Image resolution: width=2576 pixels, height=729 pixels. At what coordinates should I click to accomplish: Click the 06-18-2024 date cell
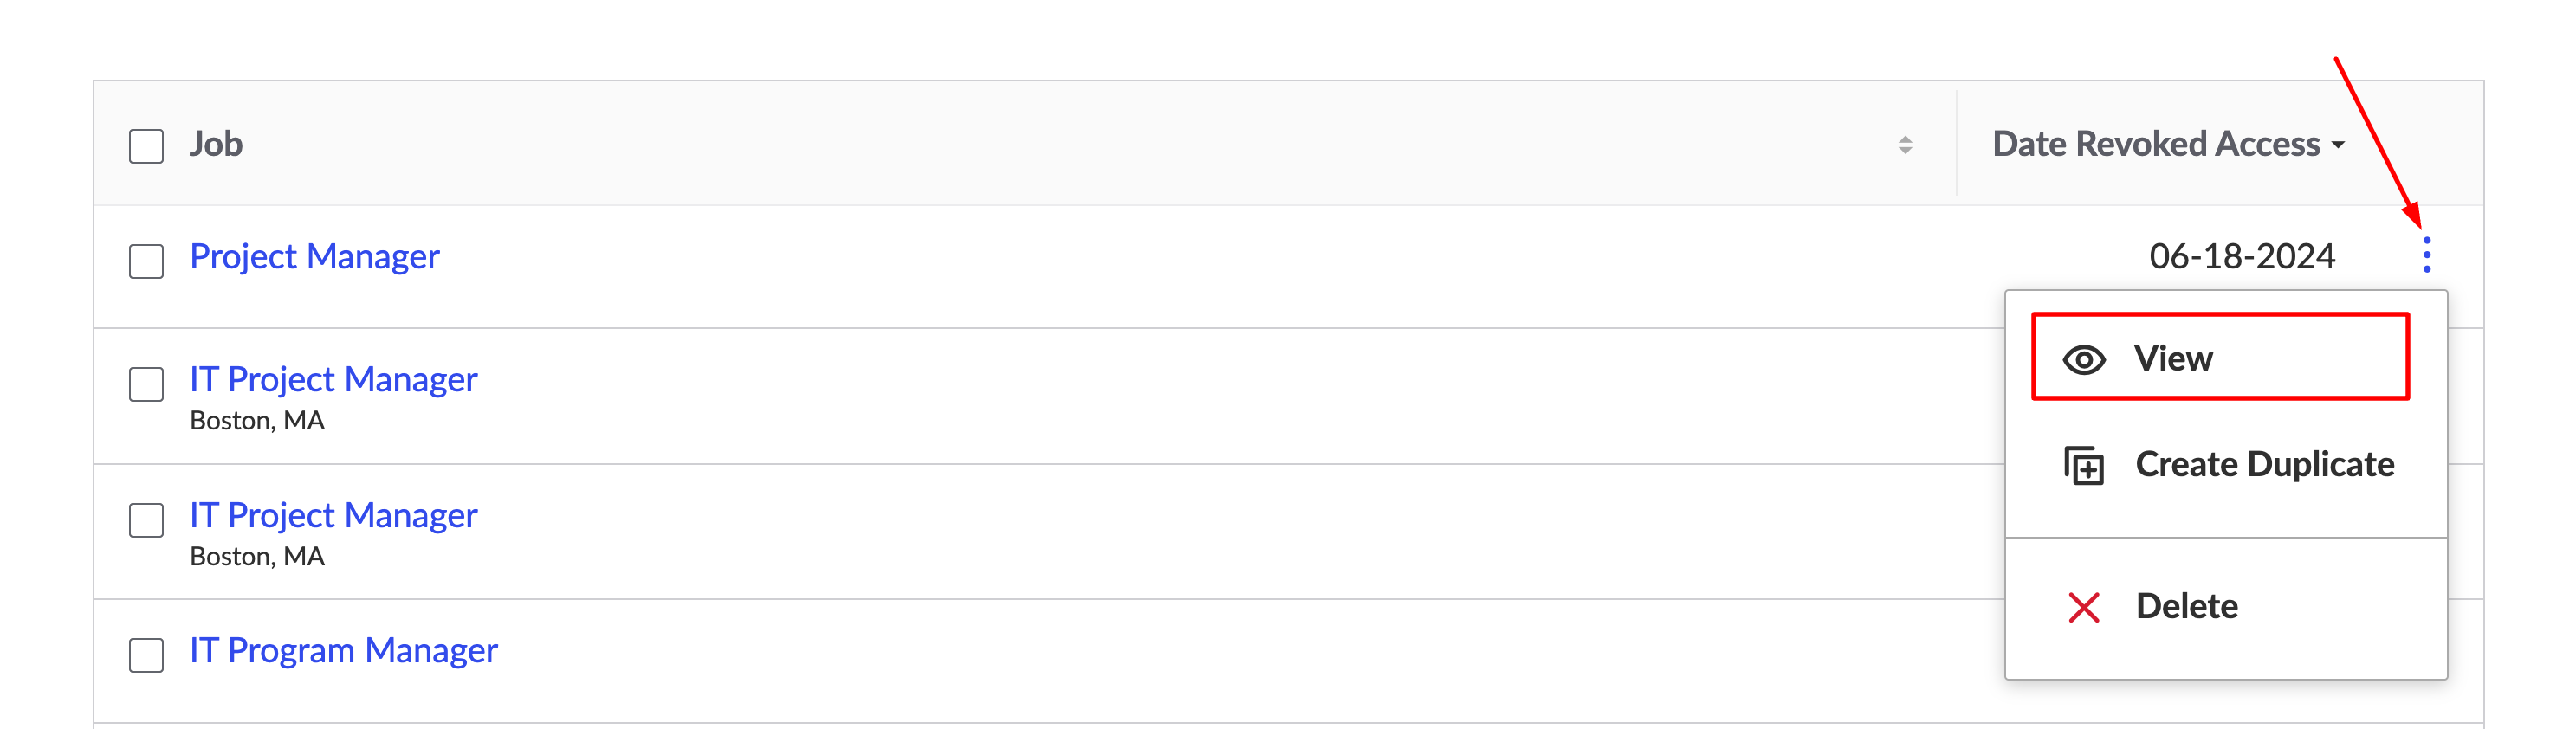2242,257
